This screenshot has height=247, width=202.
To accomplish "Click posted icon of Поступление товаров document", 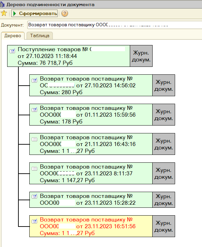I will click(12, 51).
